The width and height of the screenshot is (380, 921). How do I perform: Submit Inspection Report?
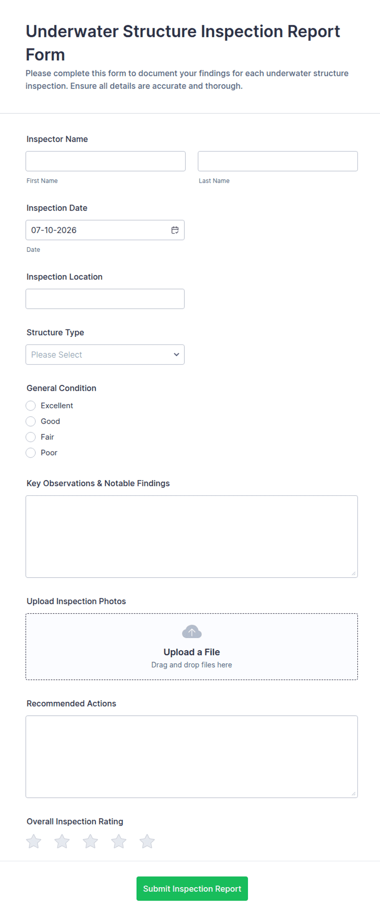click(x=192, y=889)
